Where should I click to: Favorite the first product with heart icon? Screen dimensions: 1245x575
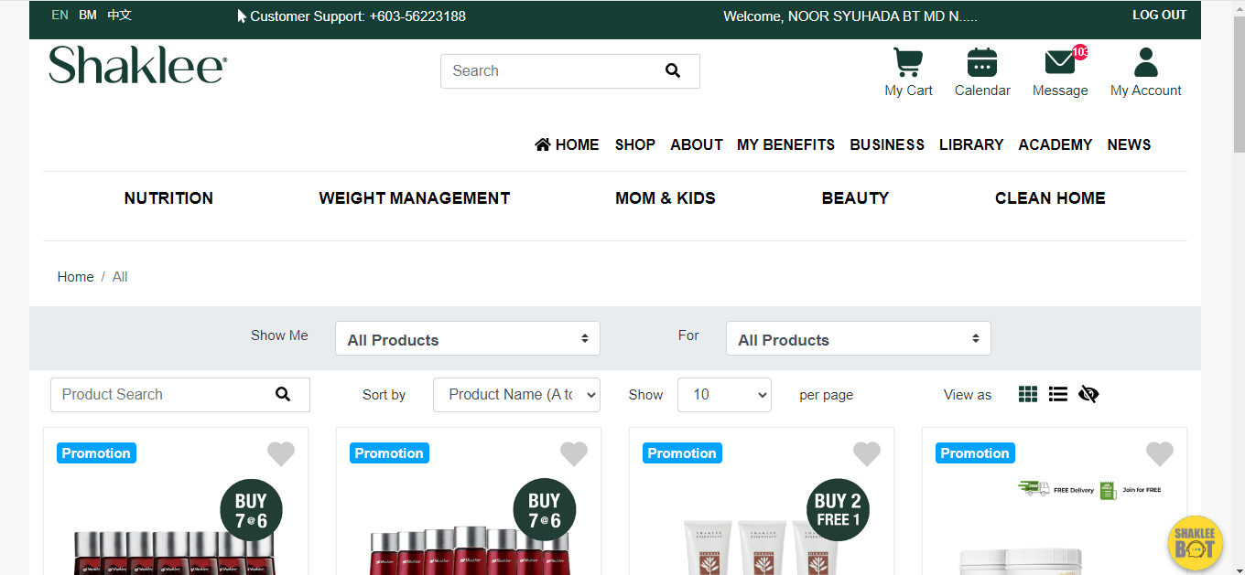281,453
